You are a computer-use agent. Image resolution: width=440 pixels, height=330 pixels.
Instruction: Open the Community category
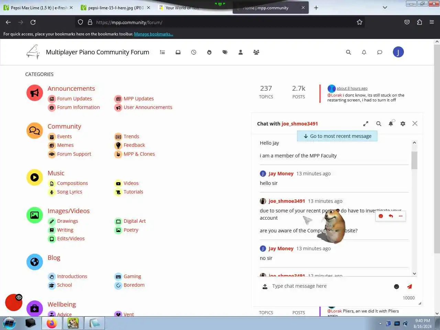click(x=64, y=126)
